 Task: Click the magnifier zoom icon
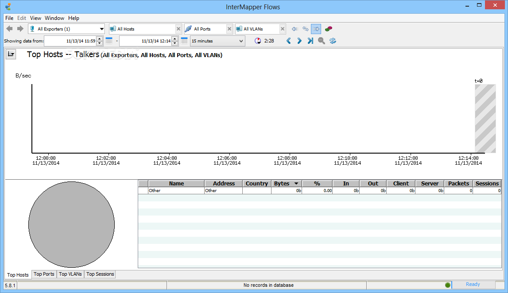coord(322,41)
